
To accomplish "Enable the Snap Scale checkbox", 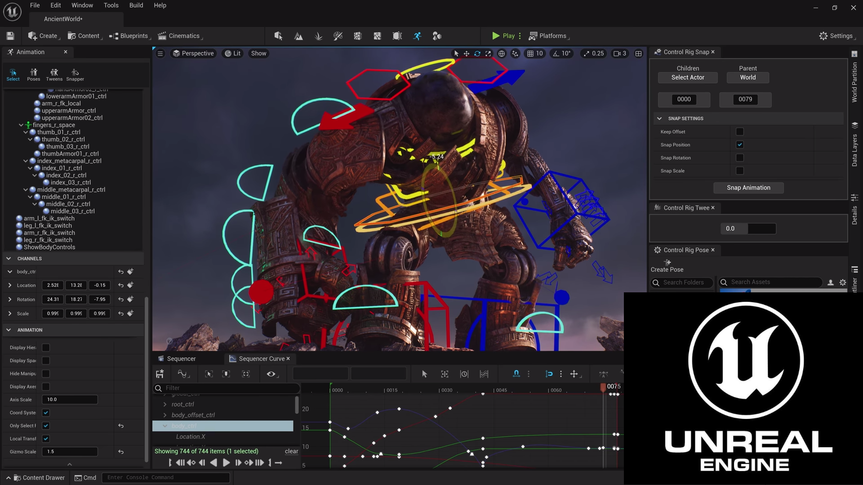I will point(739,171).
